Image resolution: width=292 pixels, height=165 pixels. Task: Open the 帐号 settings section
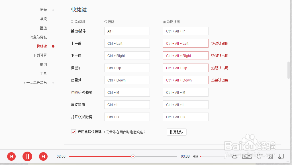click(x=43, y=10)
